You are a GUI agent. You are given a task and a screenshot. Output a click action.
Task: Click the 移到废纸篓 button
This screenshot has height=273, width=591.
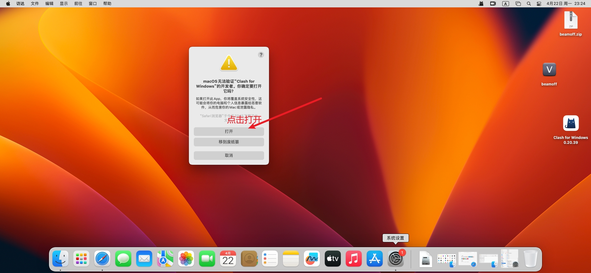tap(229, 142)
